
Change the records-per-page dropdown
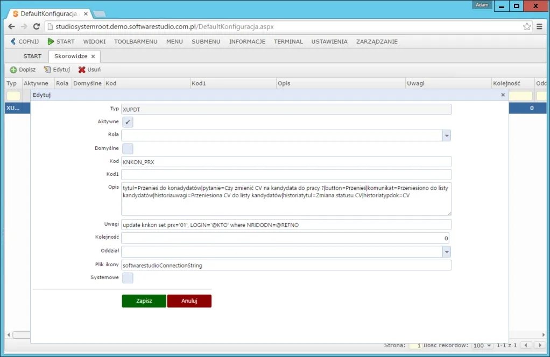click(482, 345)
